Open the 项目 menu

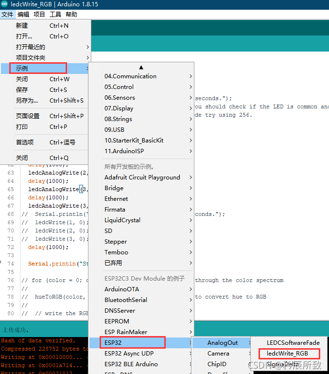point(39,15)
